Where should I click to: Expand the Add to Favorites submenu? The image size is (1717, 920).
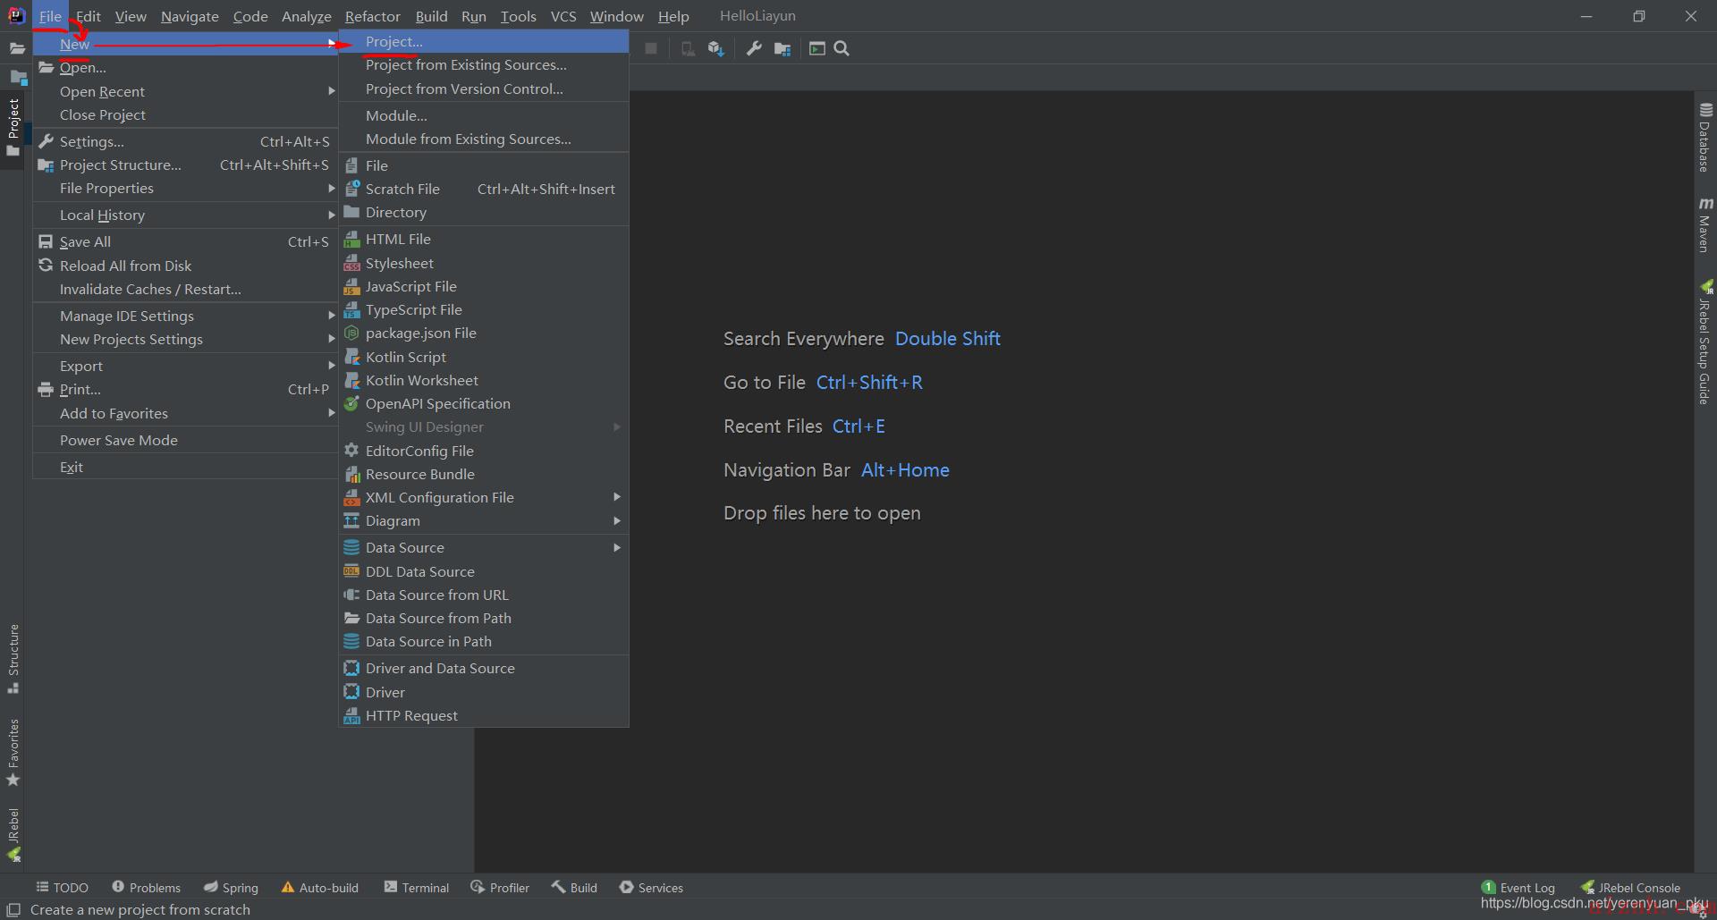pyautogui.click(x=185, y=413)
